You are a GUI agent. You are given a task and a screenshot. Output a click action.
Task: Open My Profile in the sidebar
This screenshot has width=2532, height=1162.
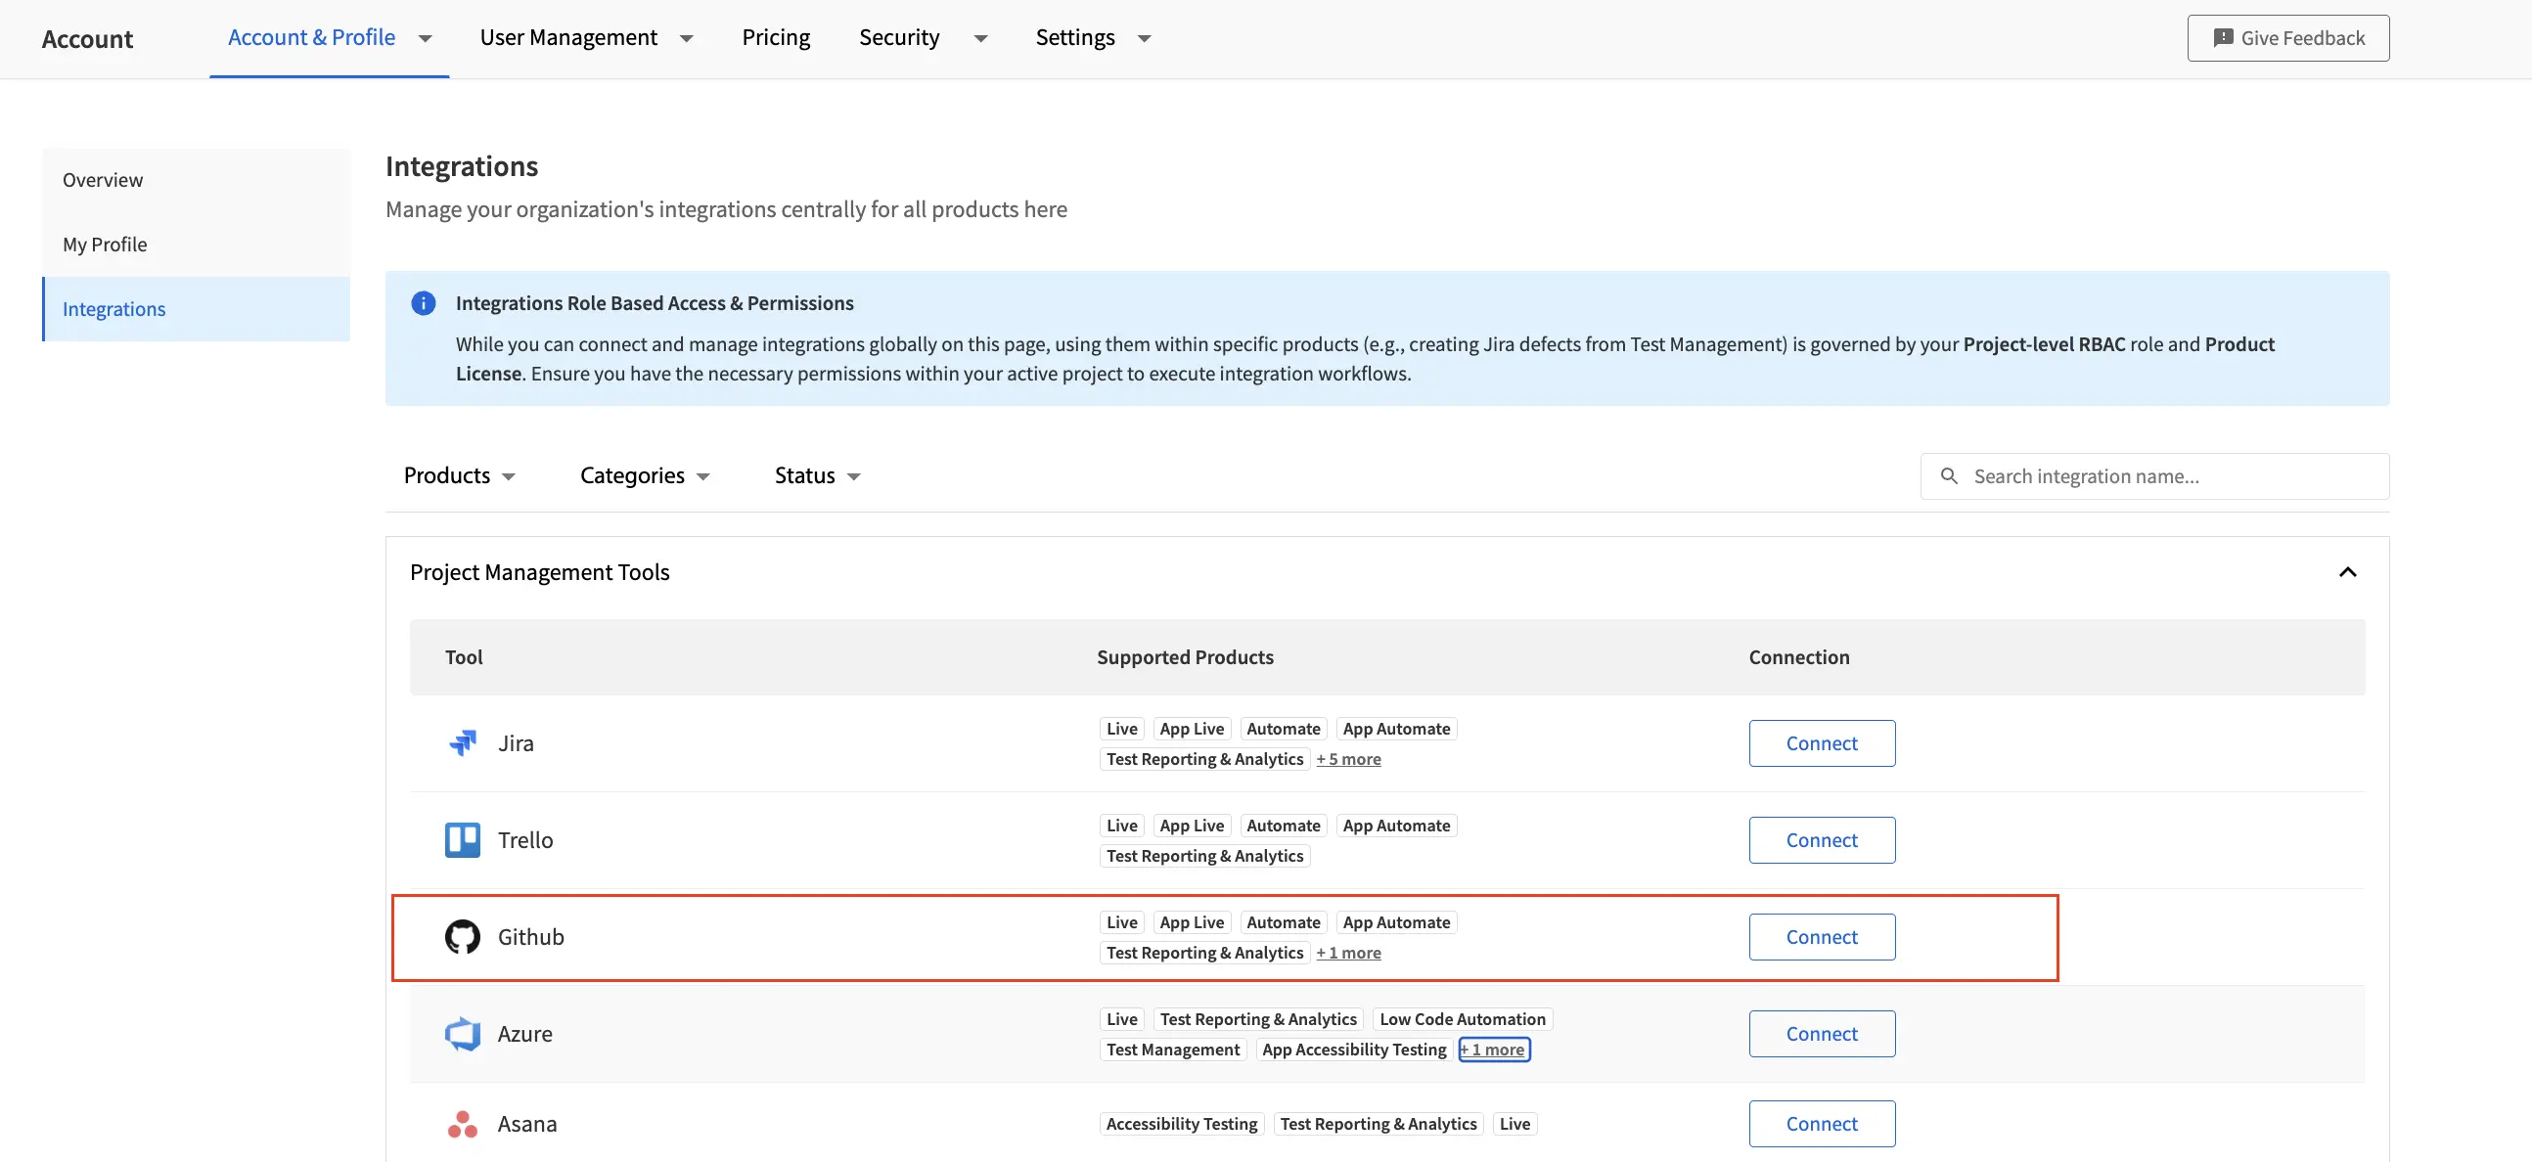pos(197,244)
